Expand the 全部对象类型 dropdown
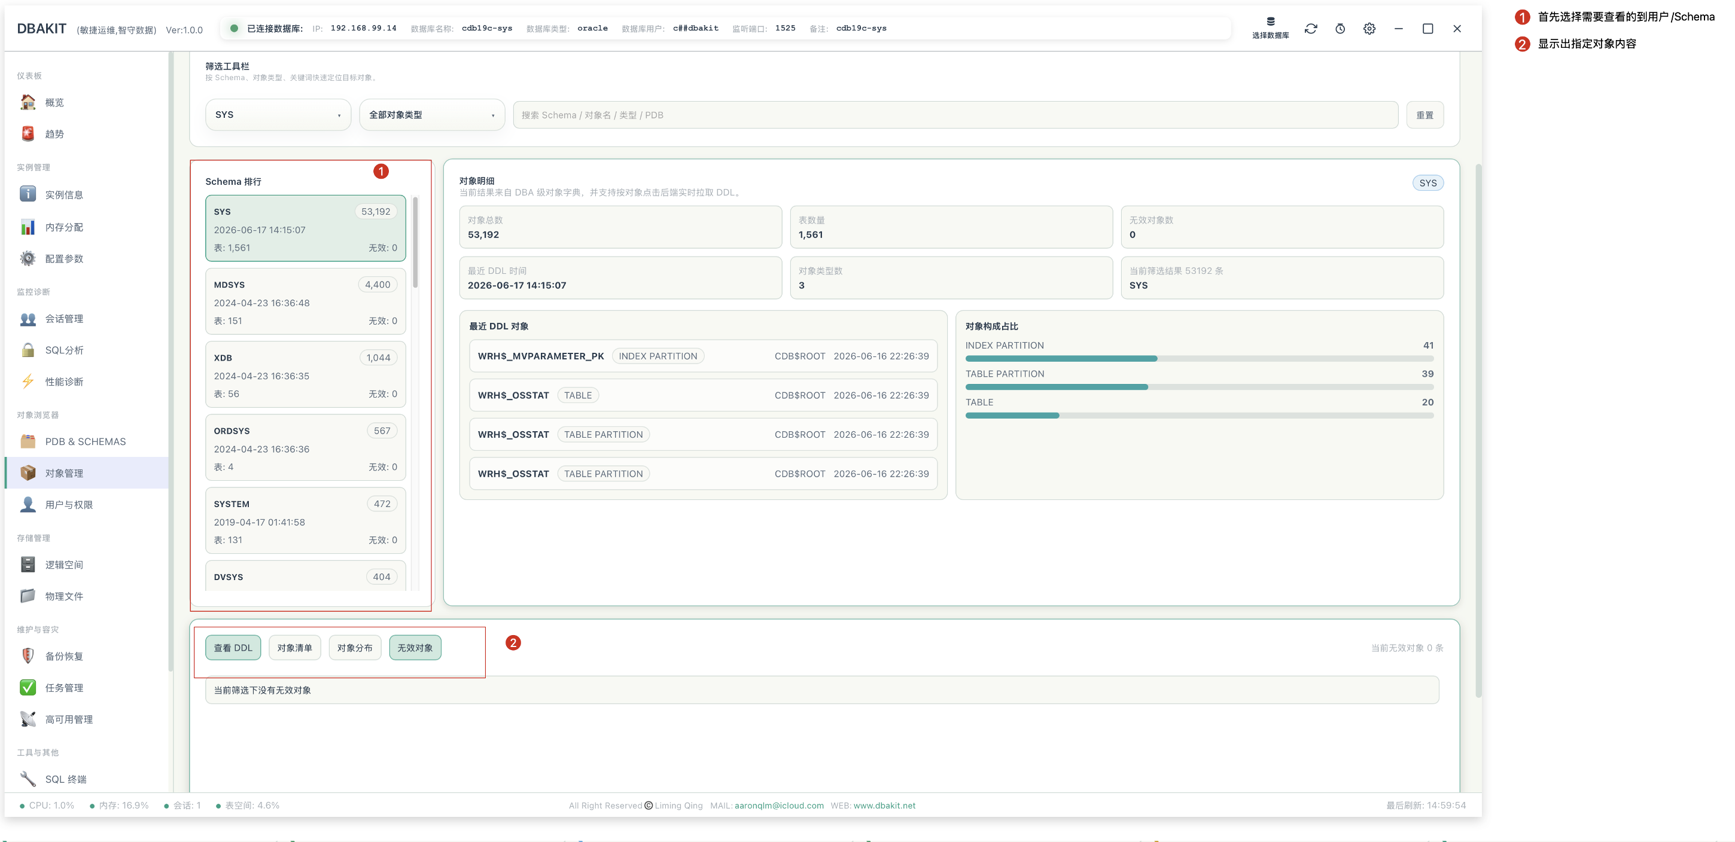The height and width of the screenshot is (842, 1735). click(432, 115)
